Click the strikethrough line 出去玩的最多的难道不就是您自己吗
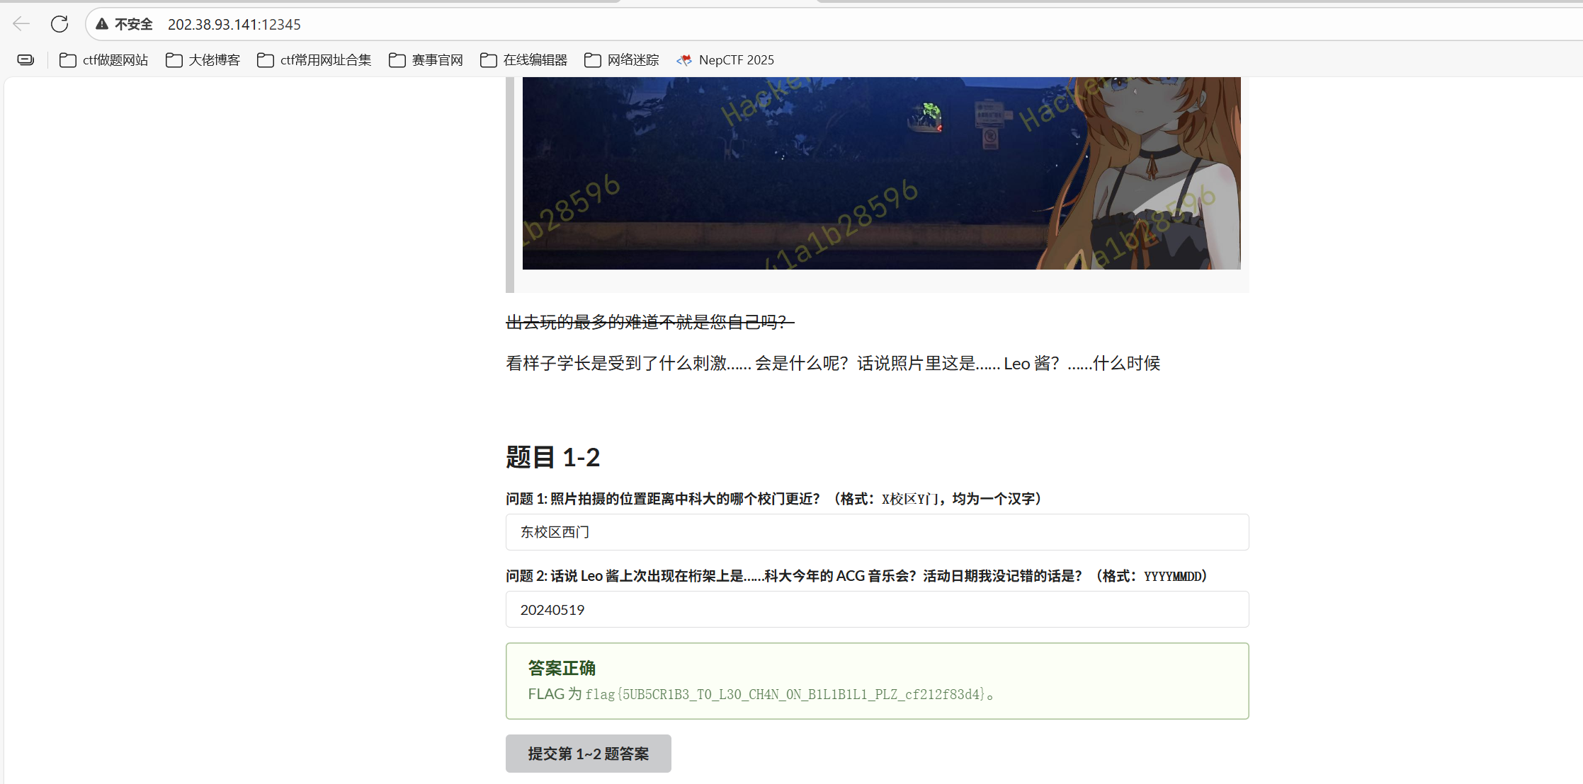 point(649,323)
